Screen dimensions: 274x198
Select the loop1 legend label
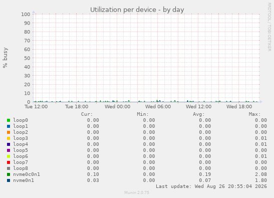tap(21, 126)
